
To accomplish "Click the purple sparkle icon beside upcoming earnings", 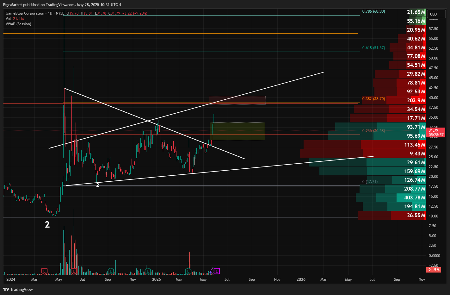I will [211, 272].
